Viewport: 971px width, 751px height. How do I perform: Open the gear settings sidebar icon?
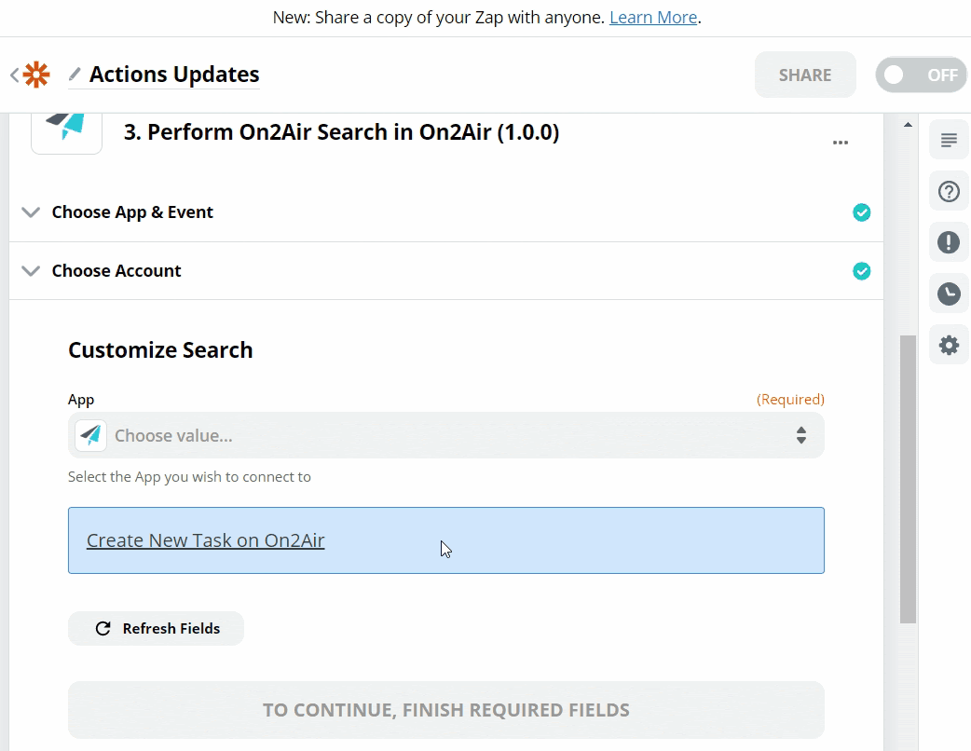tap(949, 346)
